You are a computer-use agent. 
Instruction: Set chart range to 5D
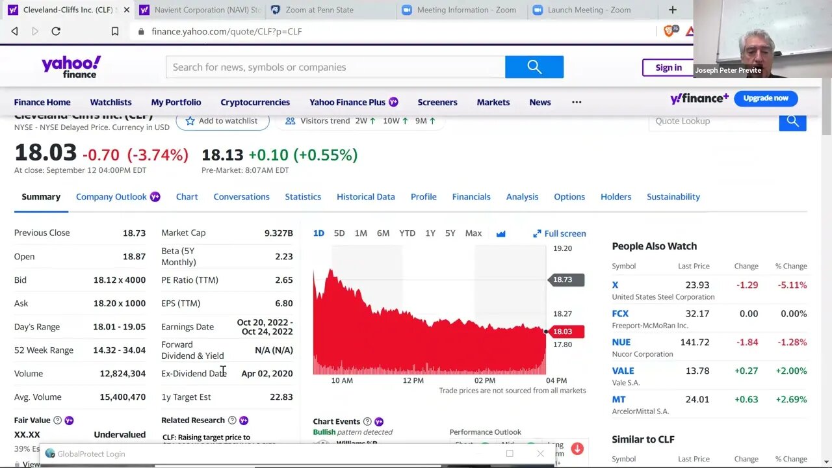click(339, 233)
